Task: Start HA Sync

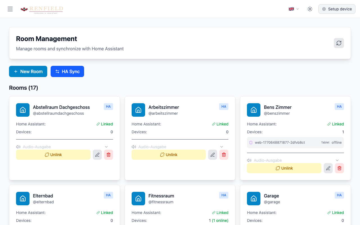Action: point(67,71)
